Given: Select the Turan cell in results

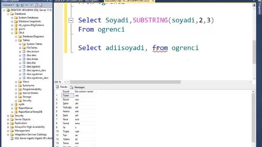Looking at the screenshot, I should tap(68, 96).
